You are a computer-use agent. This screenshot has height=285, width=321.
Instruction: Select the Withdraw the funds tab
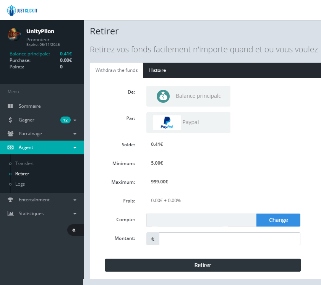117,70
